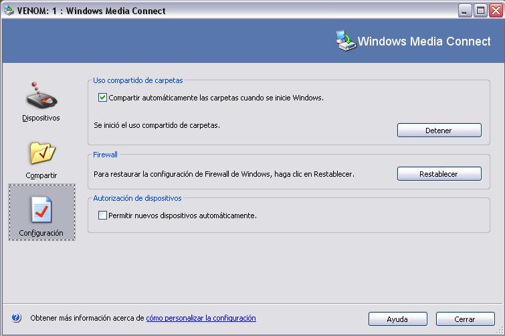The width and height of the screenshot is (505, 336).
Task: Click 'Para restaurar la configuración de Firewall' text
Action: tap(224, 174)
